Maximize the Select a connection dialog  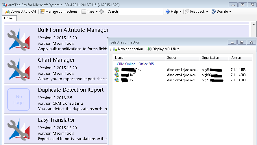(242, 42)
